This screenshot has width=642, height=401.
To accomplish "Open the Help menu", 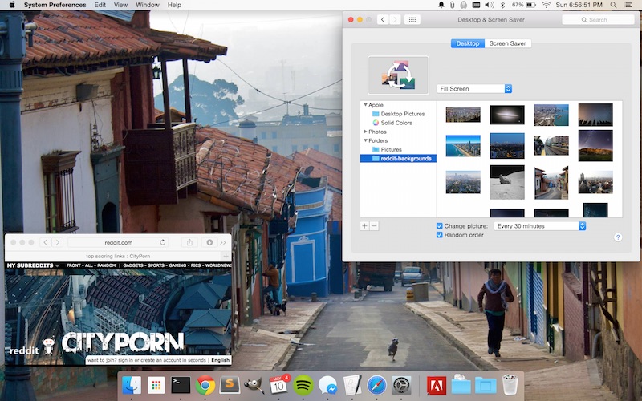I will click(x=174, y=5).
